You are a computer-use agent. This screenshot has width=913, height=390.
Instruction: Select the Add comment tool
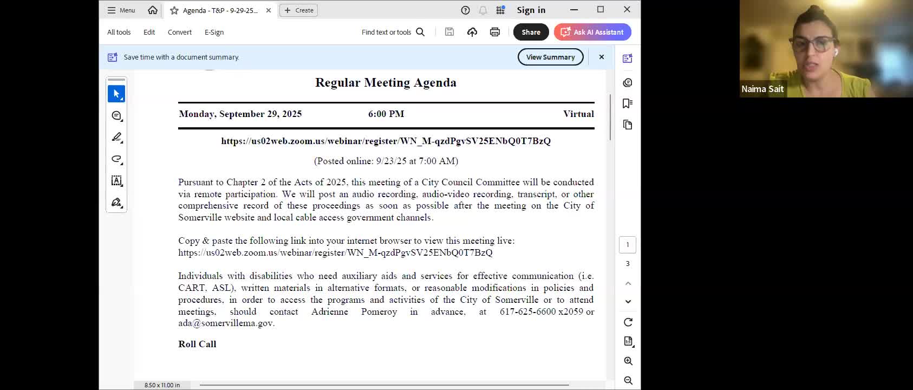(116, 115)
